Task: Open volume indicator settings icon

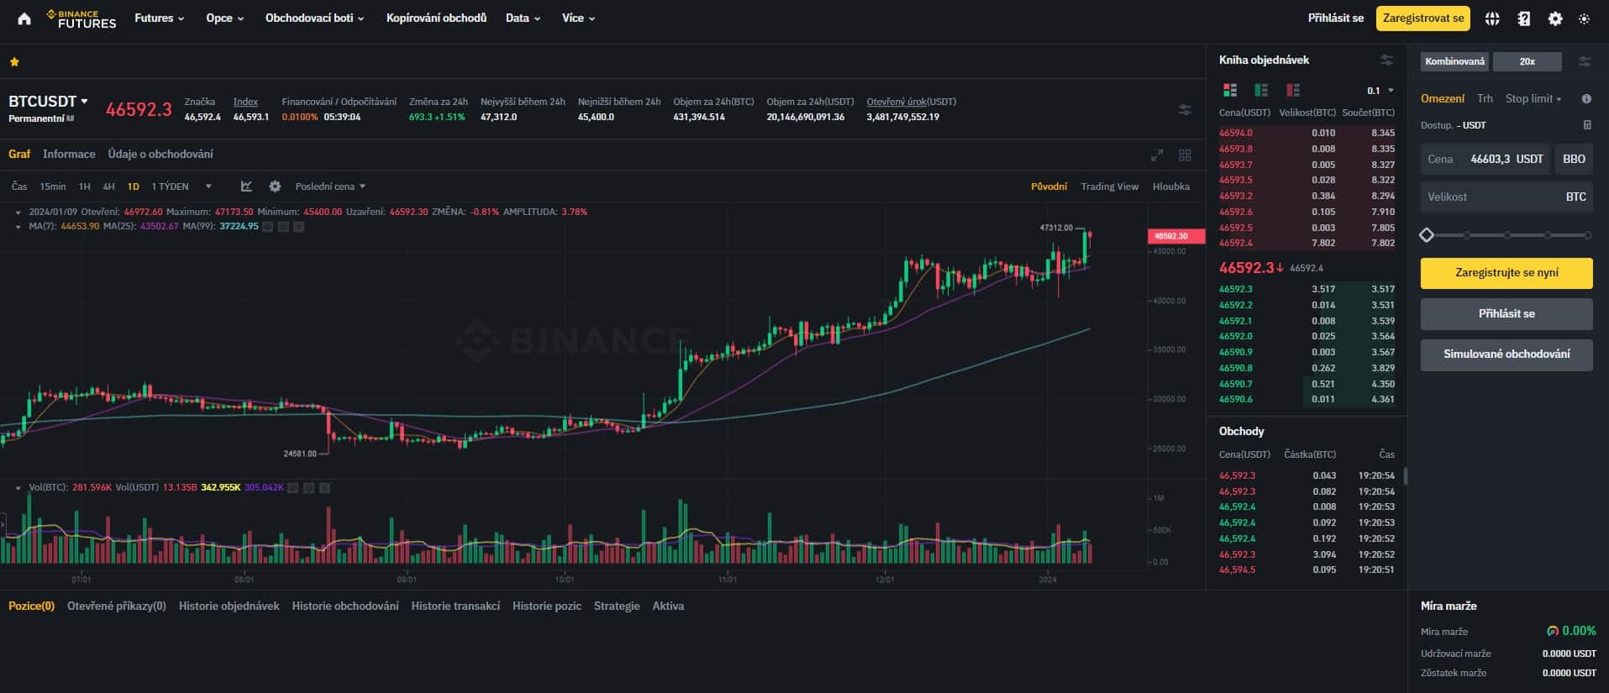Action: pos(308,487)
